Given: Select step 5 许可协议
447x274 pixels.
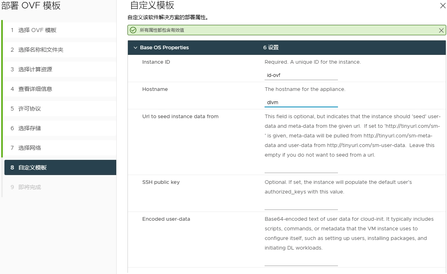Looking at the screenshot, I should 29,109.
